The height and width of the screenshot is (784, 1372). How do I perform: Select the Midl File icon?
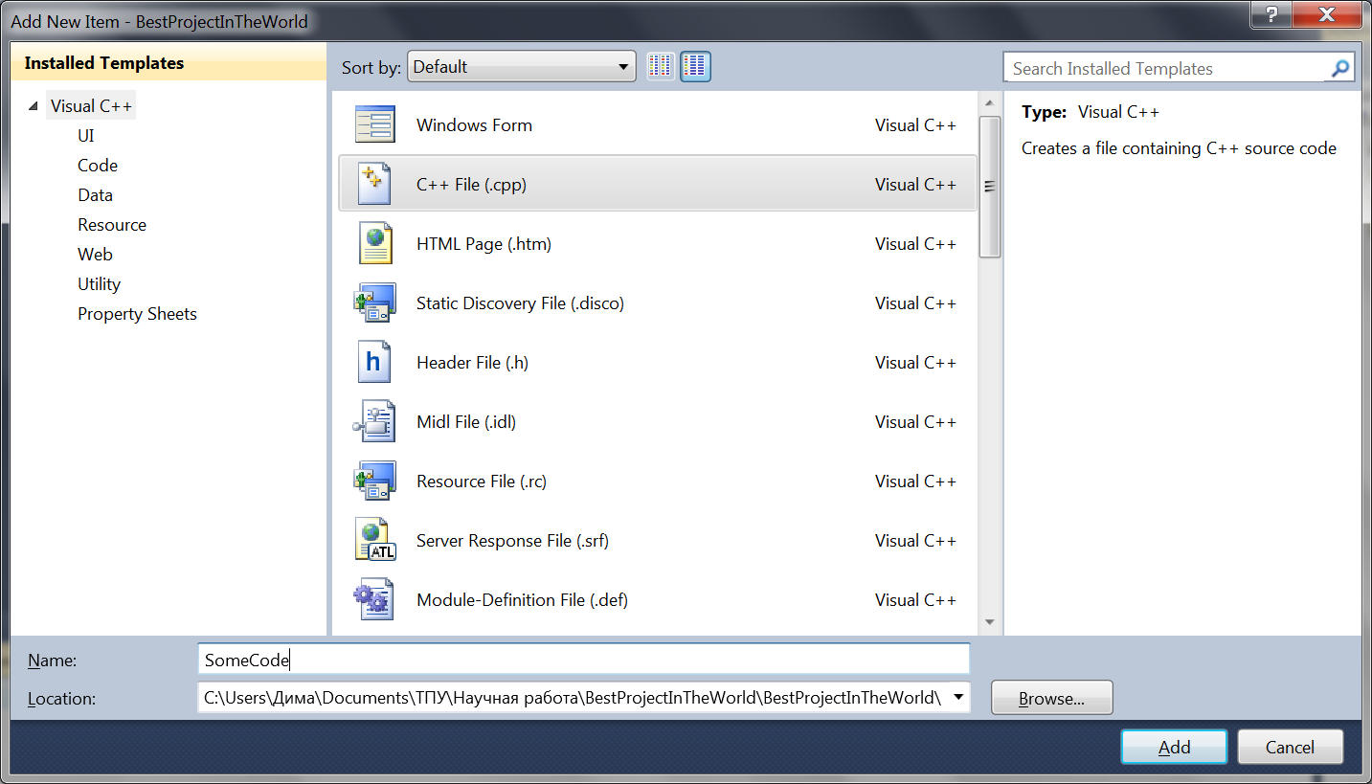click(374, 422)
